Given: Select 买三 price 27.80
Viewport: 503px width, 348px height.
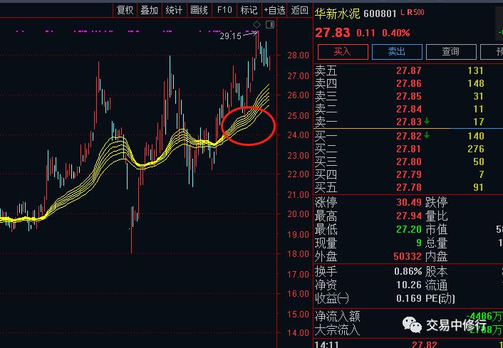Looking at the screenshot, I should 408,162.
